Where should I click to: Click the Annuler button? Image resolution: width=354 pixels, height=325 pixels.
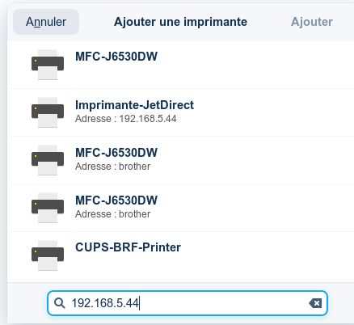[x=46, y=22]
